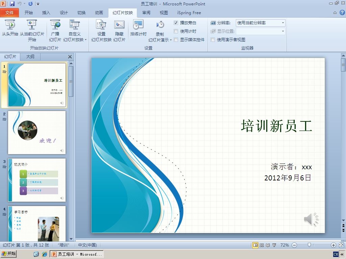Switch to Reading view icon
346x259 pixels.
click(x=268, y=245)
